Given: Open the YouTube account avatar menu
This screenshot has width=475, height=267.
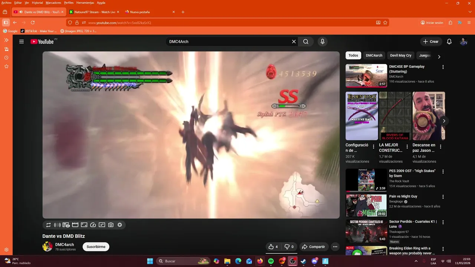Looking at the screenshot, I should (463, 42).
